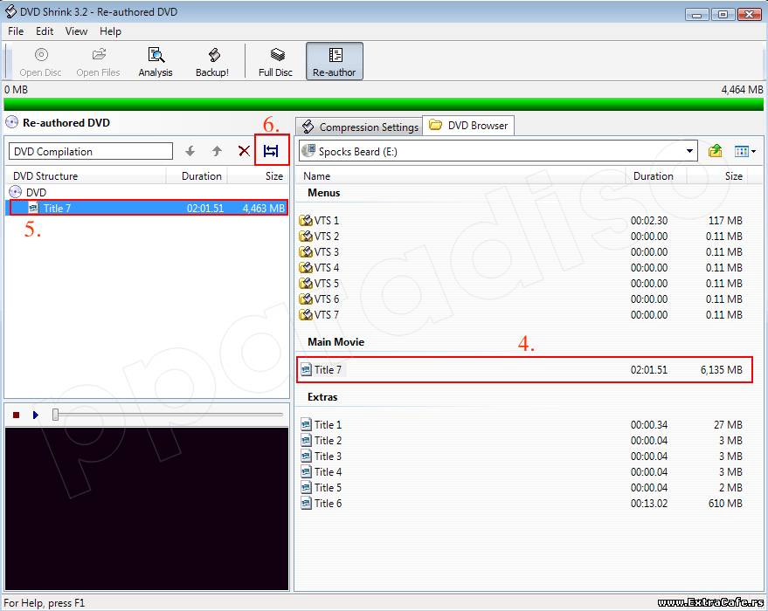Open Set Start/End Frames tool

click(x=271, y=151)
